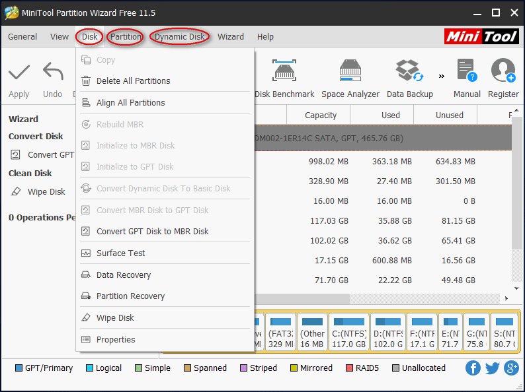Select E: 71.7 GB disk map block

click(450, 332)
